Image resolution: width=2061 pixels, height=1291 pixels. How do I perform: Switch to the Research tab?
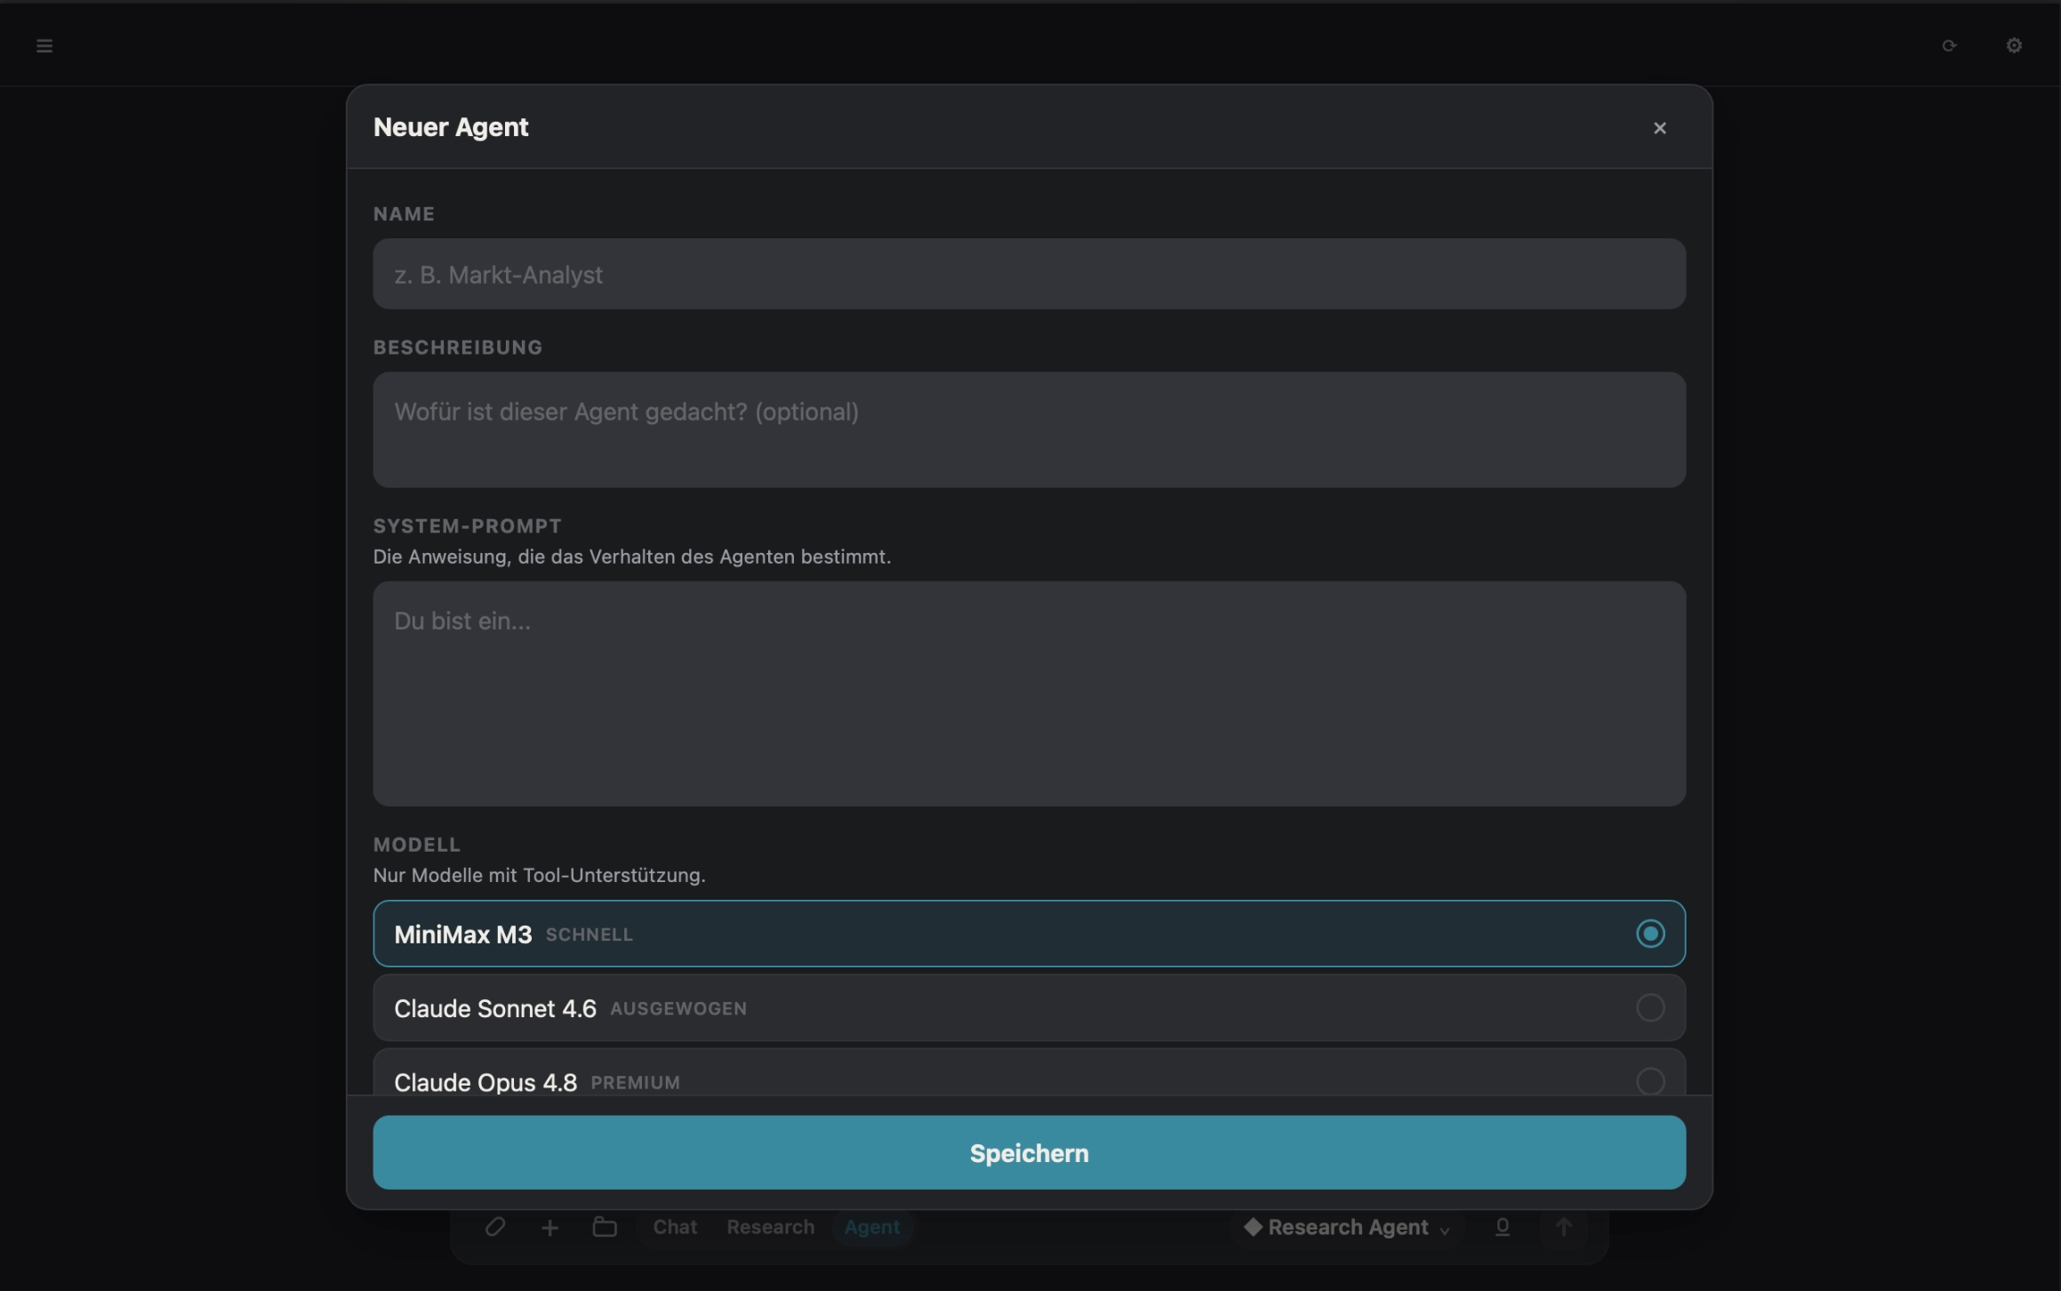[770, 1227]
